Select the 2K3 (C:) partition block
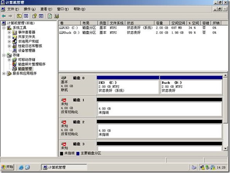This screenshot has width=230, height=173. [x=128, y=87]
